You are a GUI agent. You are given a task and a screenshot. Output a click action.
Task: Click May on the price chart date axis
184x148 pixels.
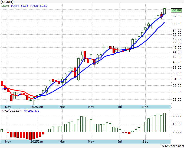click(x=91, y=107)
